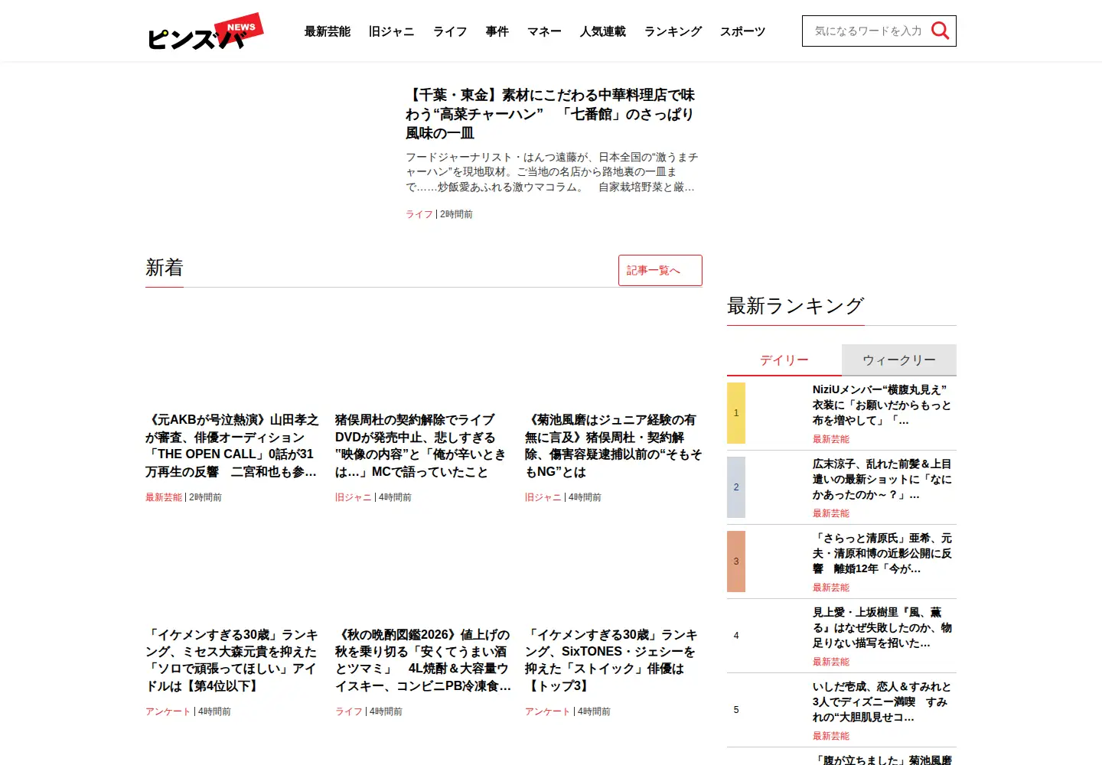Image resolution: width=1102 pixels, height=765 pixels.
Task: Click 最新芸能 tag under the 見上愛 ranking item
Action: [x=831, y=662]
